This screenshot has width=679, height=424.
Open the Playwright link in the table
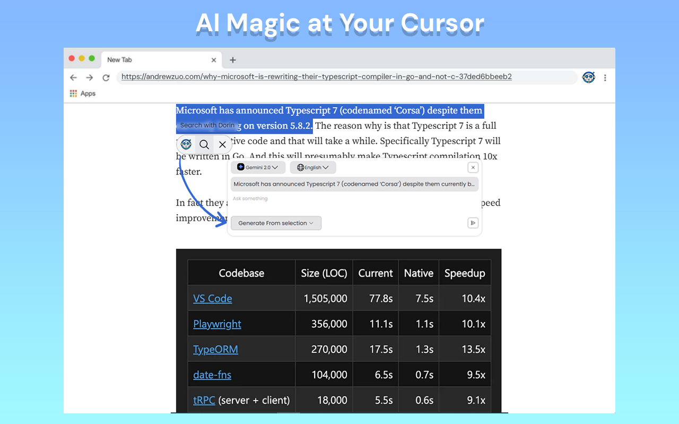pyautogui.click(x=217, y=324)
